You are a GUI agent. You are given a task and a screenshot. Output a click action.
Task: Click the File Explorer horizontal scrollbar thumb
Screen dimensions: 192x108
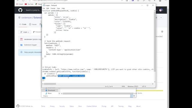point(98,94)
